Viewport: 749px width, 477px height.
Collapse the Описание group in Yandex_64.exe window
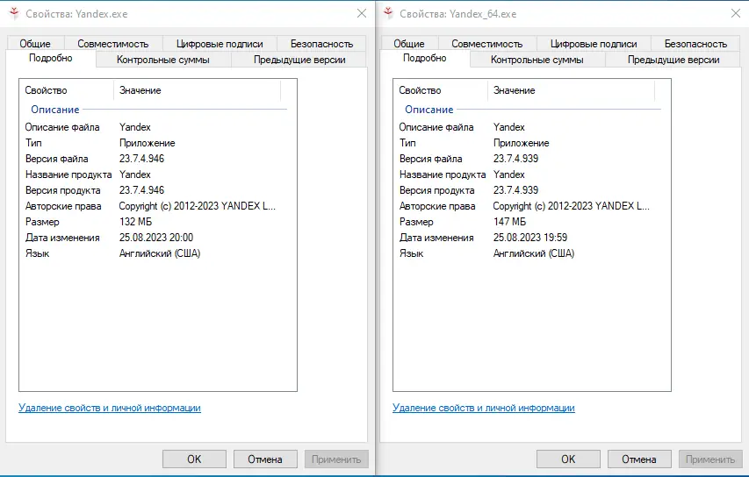tap(429, 110)
